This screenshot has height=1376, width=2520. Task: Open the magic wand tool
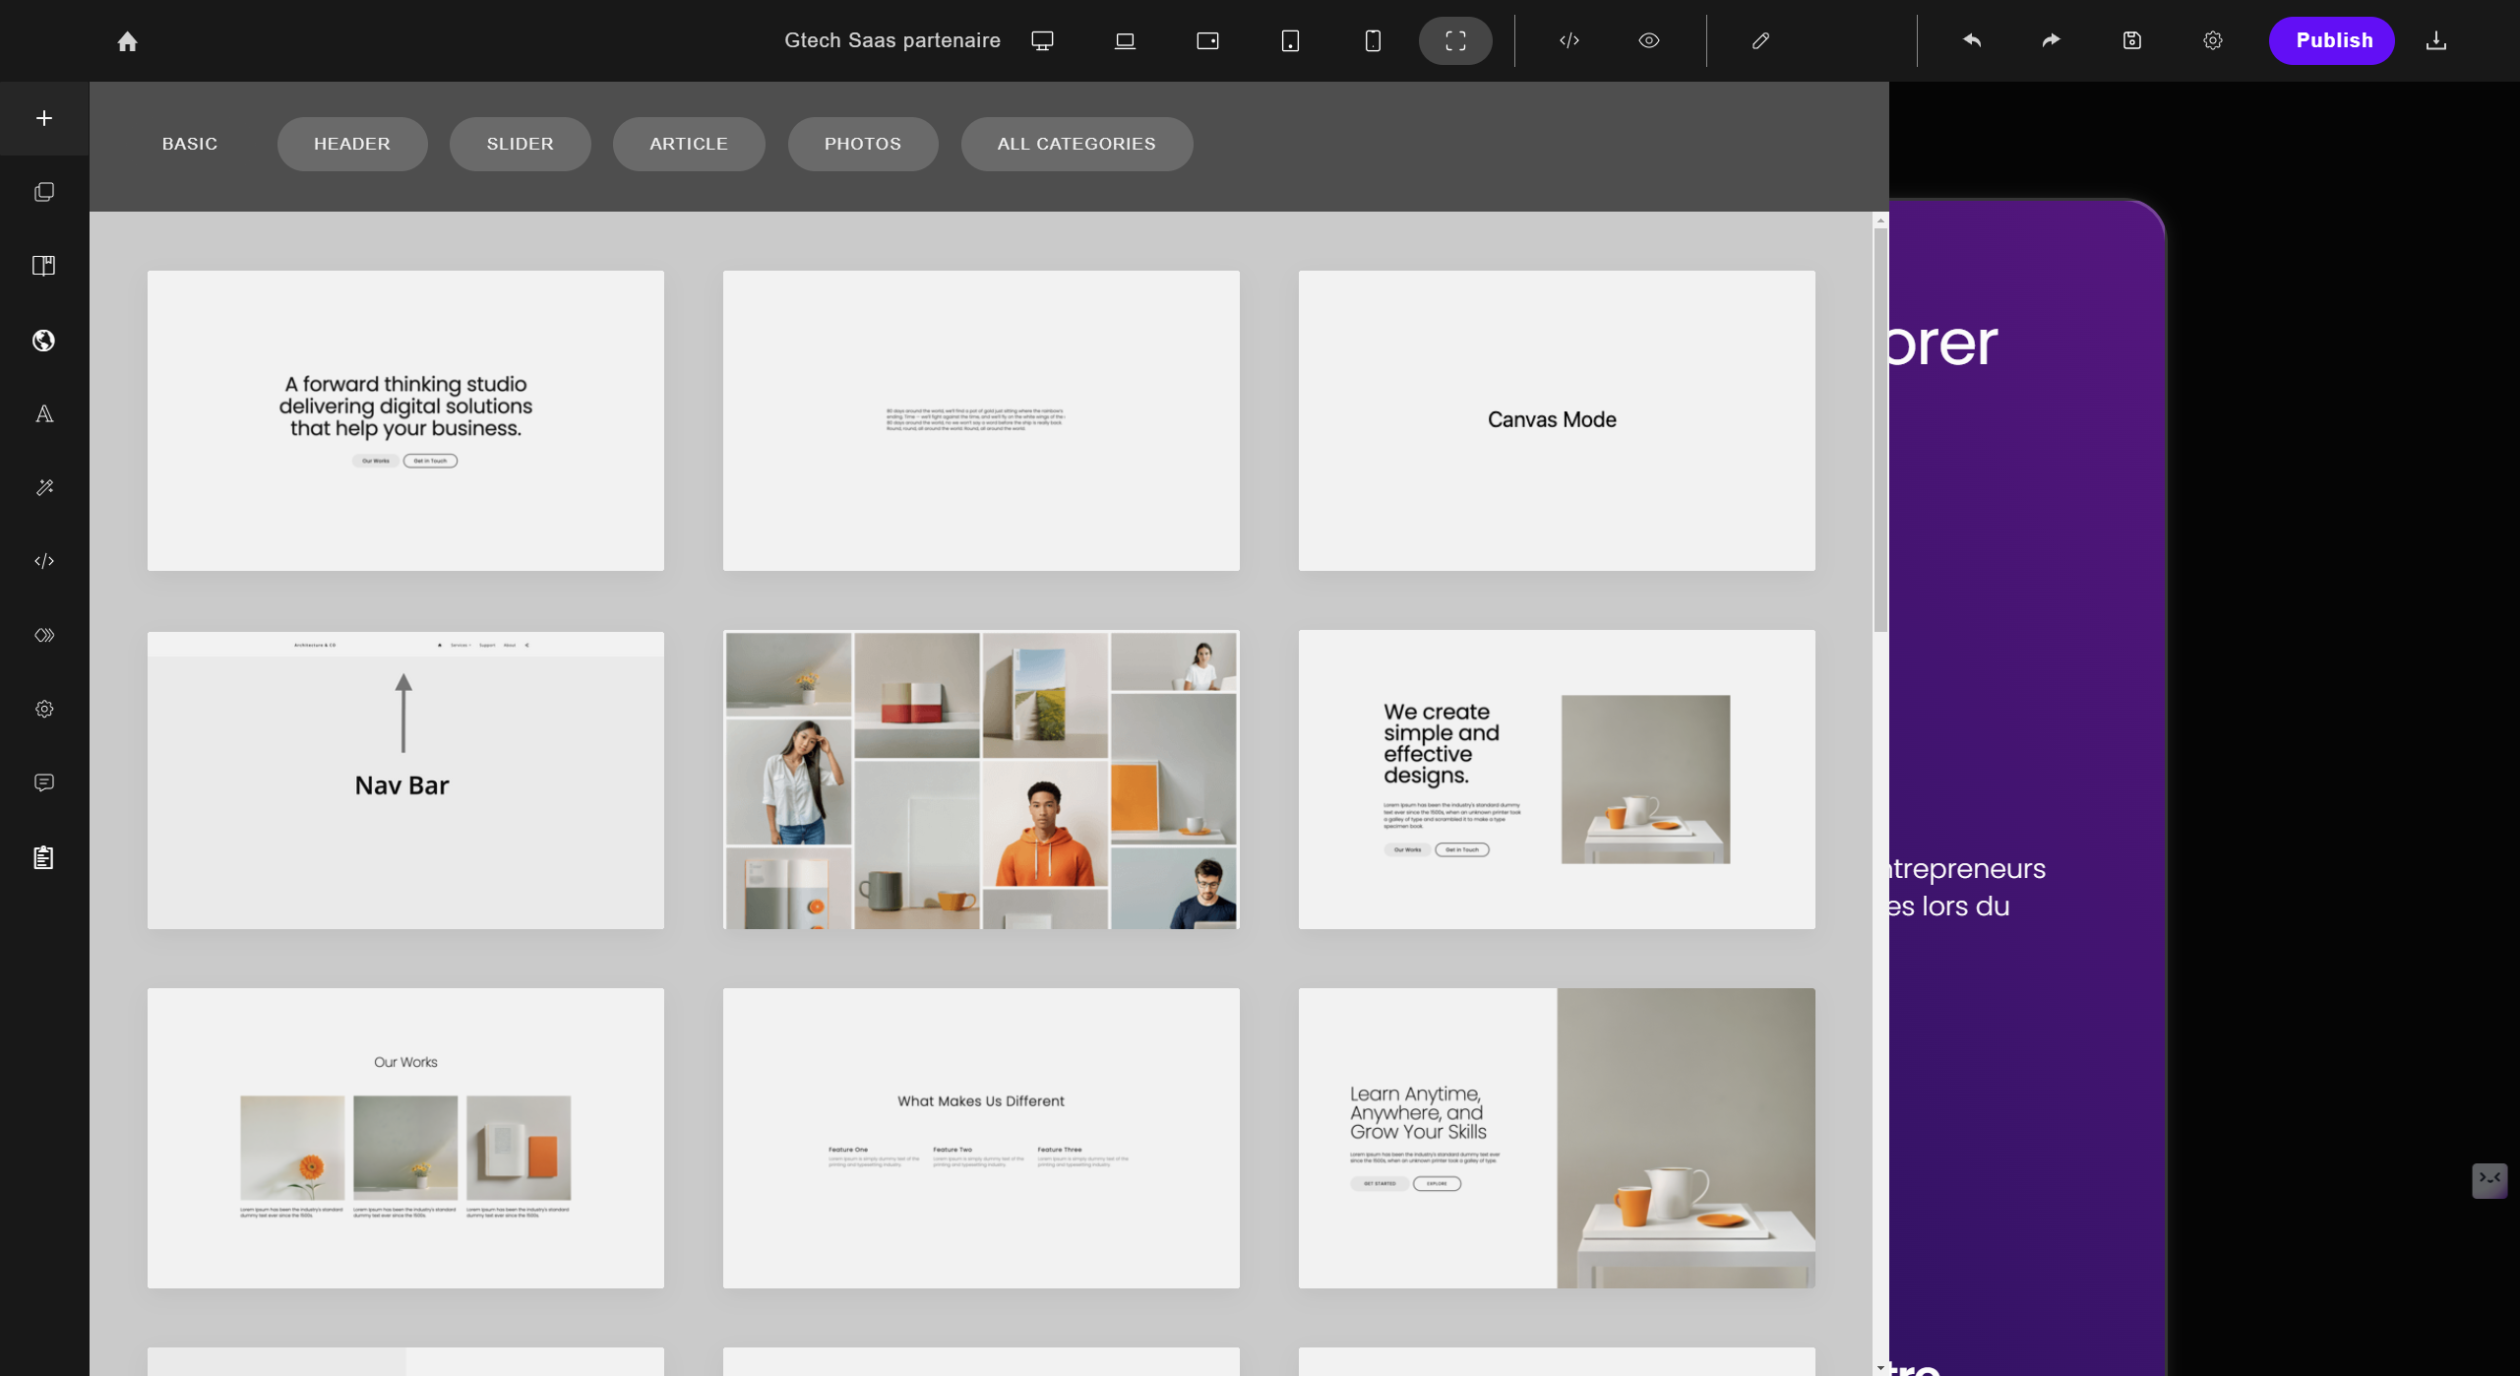(44, 487)
